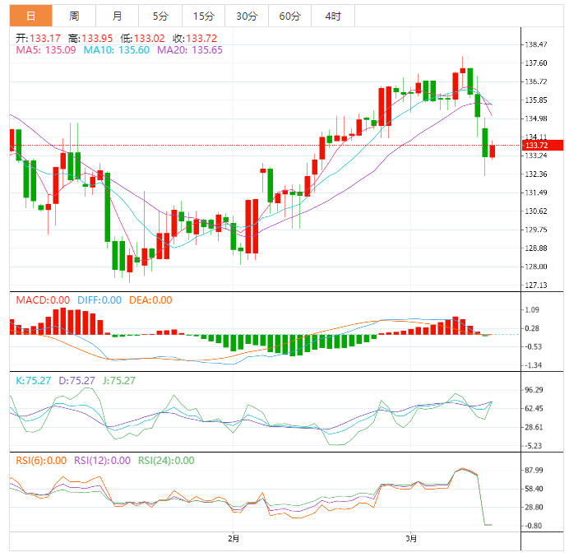The width and height of the screenshot is (569, 557).
Task: Click the MA10: 135.60 indicator label
Action: pyautogui.click(x=117, y=49)
